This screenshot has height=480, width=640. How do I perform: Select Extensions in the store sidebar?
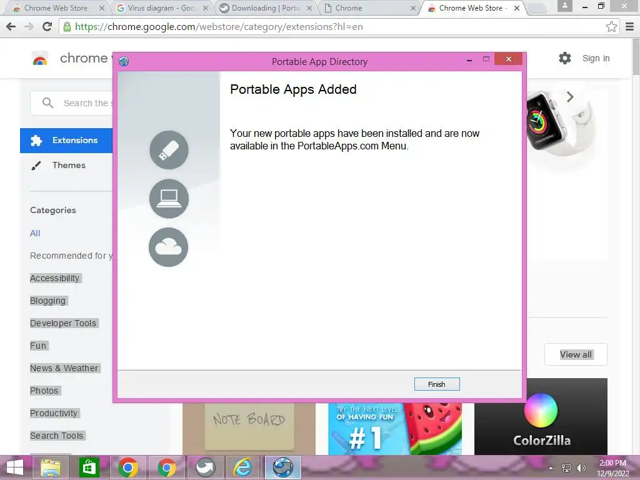click(x=66, y=141)
